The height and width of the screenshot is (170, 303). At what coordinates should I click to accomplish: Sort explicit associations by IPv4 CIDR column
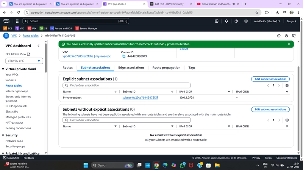click(229, 92)
